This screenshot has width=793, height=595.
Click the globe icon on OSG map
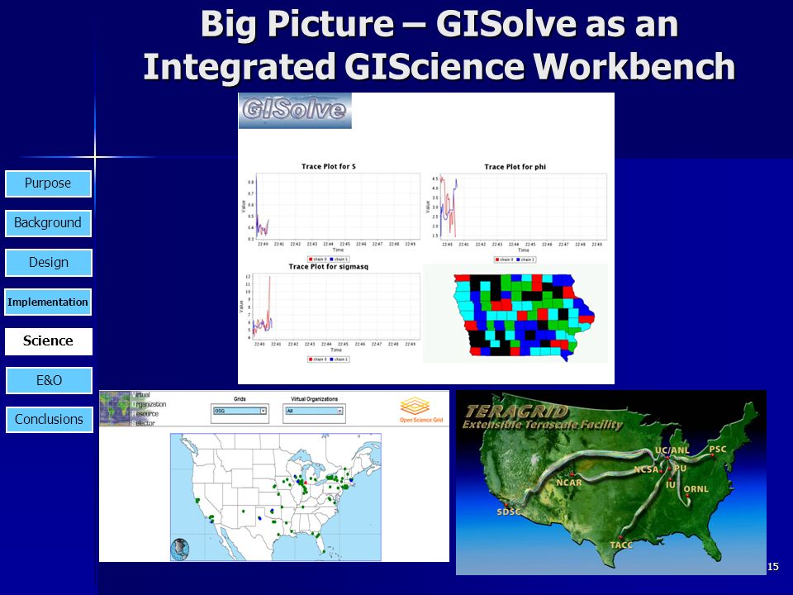180,549
